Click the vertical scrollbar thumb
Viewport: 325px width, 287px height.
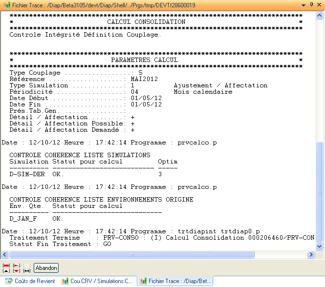(320, 191)
